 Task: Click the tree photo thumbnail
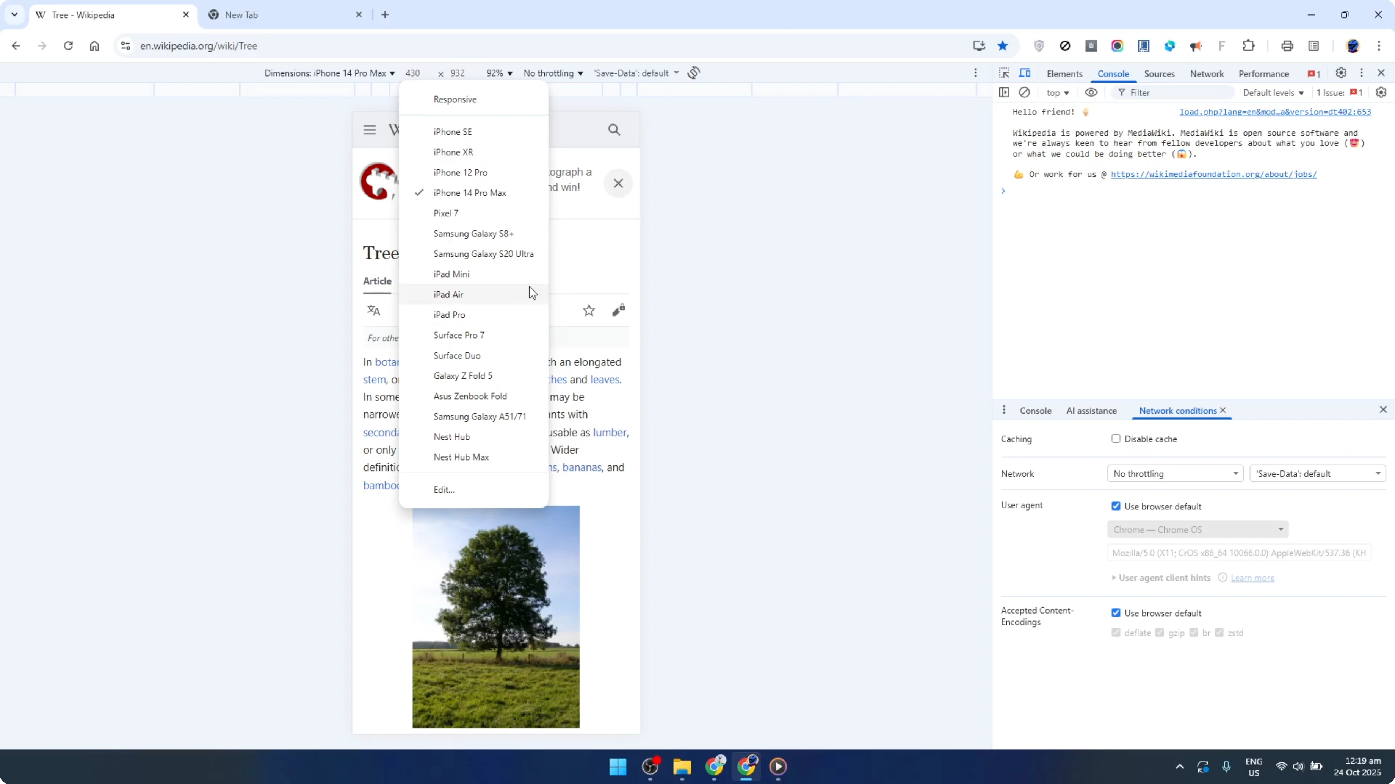point(495,617)
